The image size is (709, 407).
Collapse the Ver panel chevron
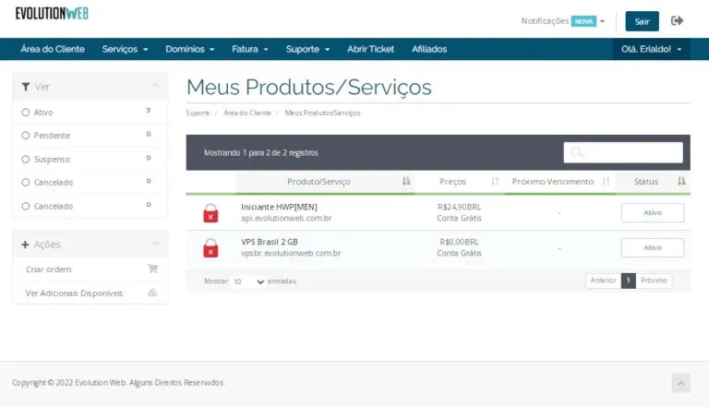[x=155, y=86]
